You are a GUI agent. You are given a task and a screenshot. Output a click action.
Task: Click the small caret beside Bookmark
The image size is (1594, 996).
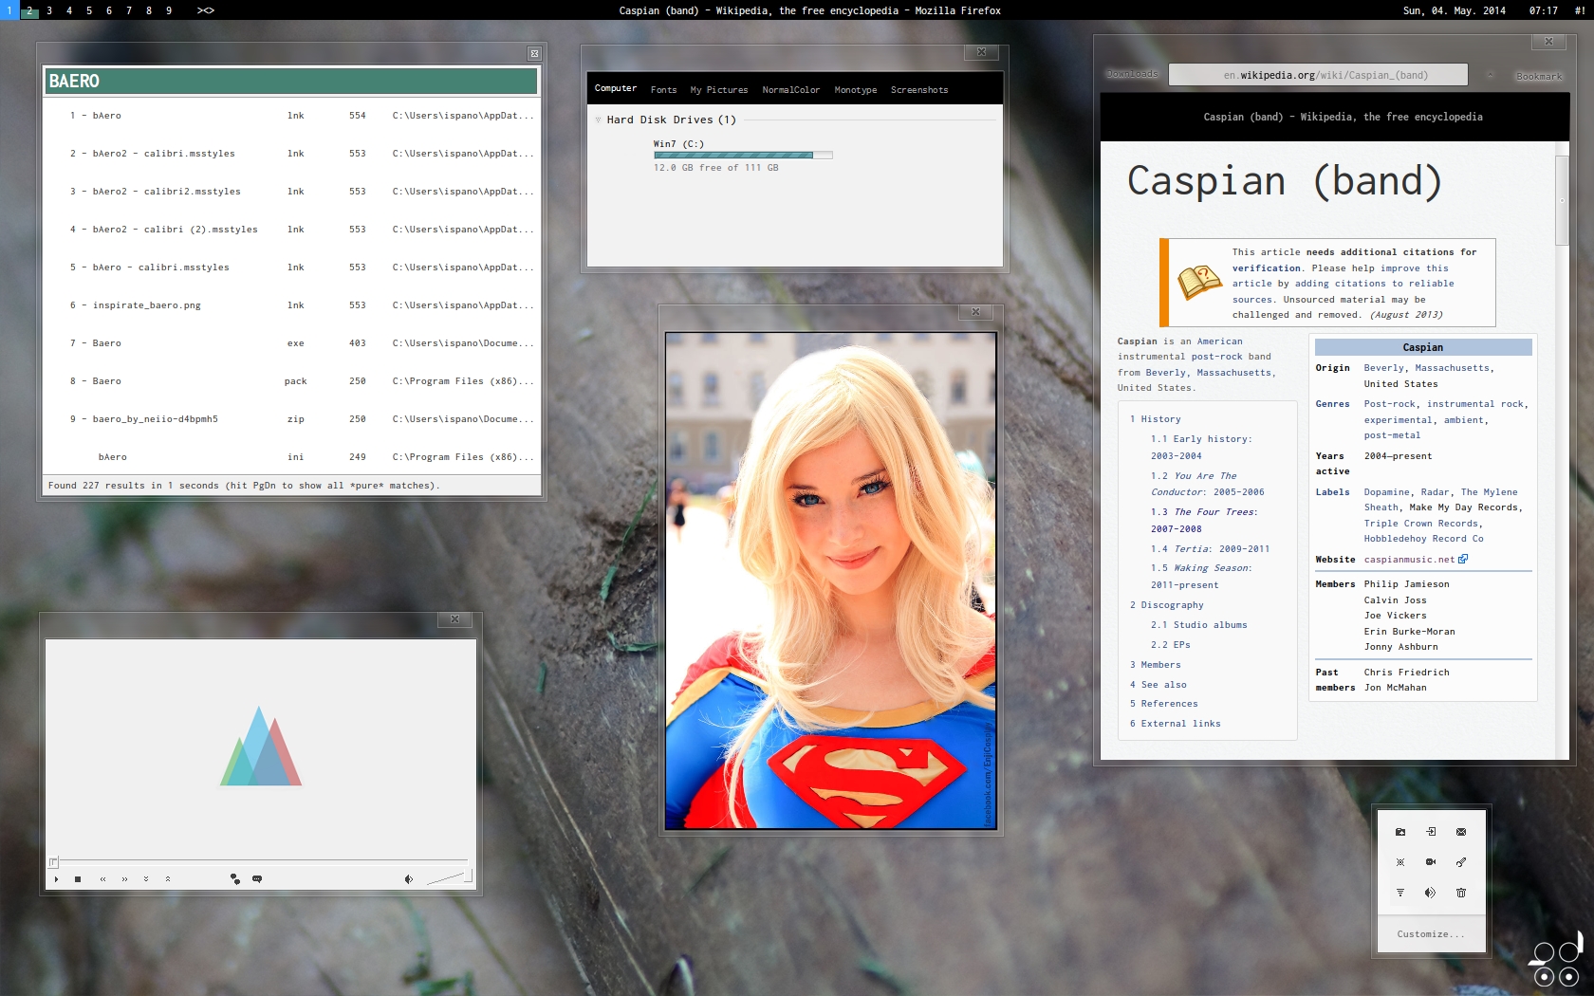pyautogui.click(x=1491, y=75)
